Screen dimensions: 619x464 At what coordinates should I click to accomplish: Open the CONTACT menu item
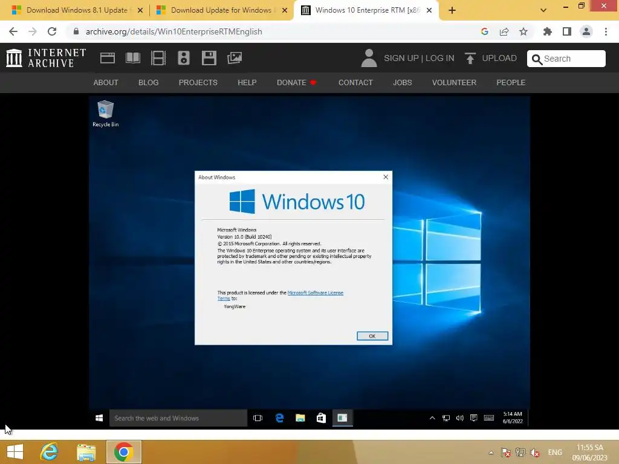tap(355, 82)
